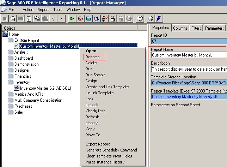Click the checkmark Check/Test toolbar icon
The width and height of the screenshot is (227, 167).
point(61,19)
